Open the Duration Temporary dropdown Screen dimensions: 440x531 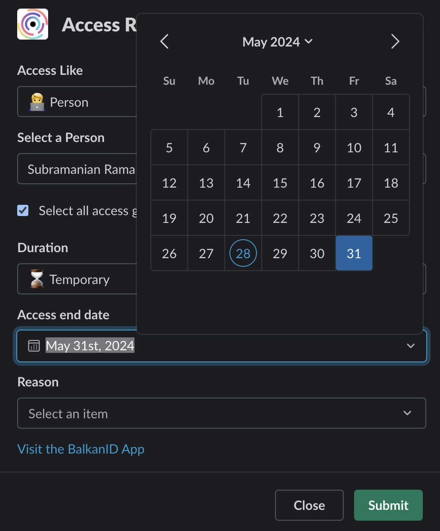(77, 279)
